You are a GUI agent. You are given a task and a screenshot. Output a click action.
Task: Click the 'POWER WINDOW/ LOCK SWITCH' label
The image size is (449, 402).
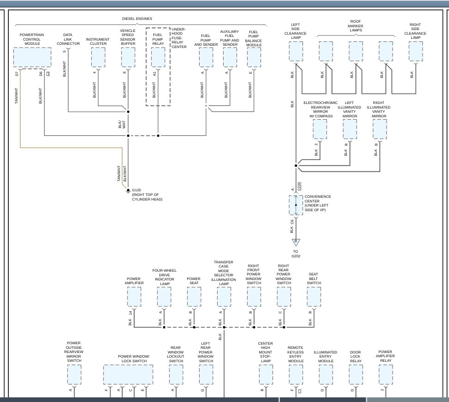[133, 359]
